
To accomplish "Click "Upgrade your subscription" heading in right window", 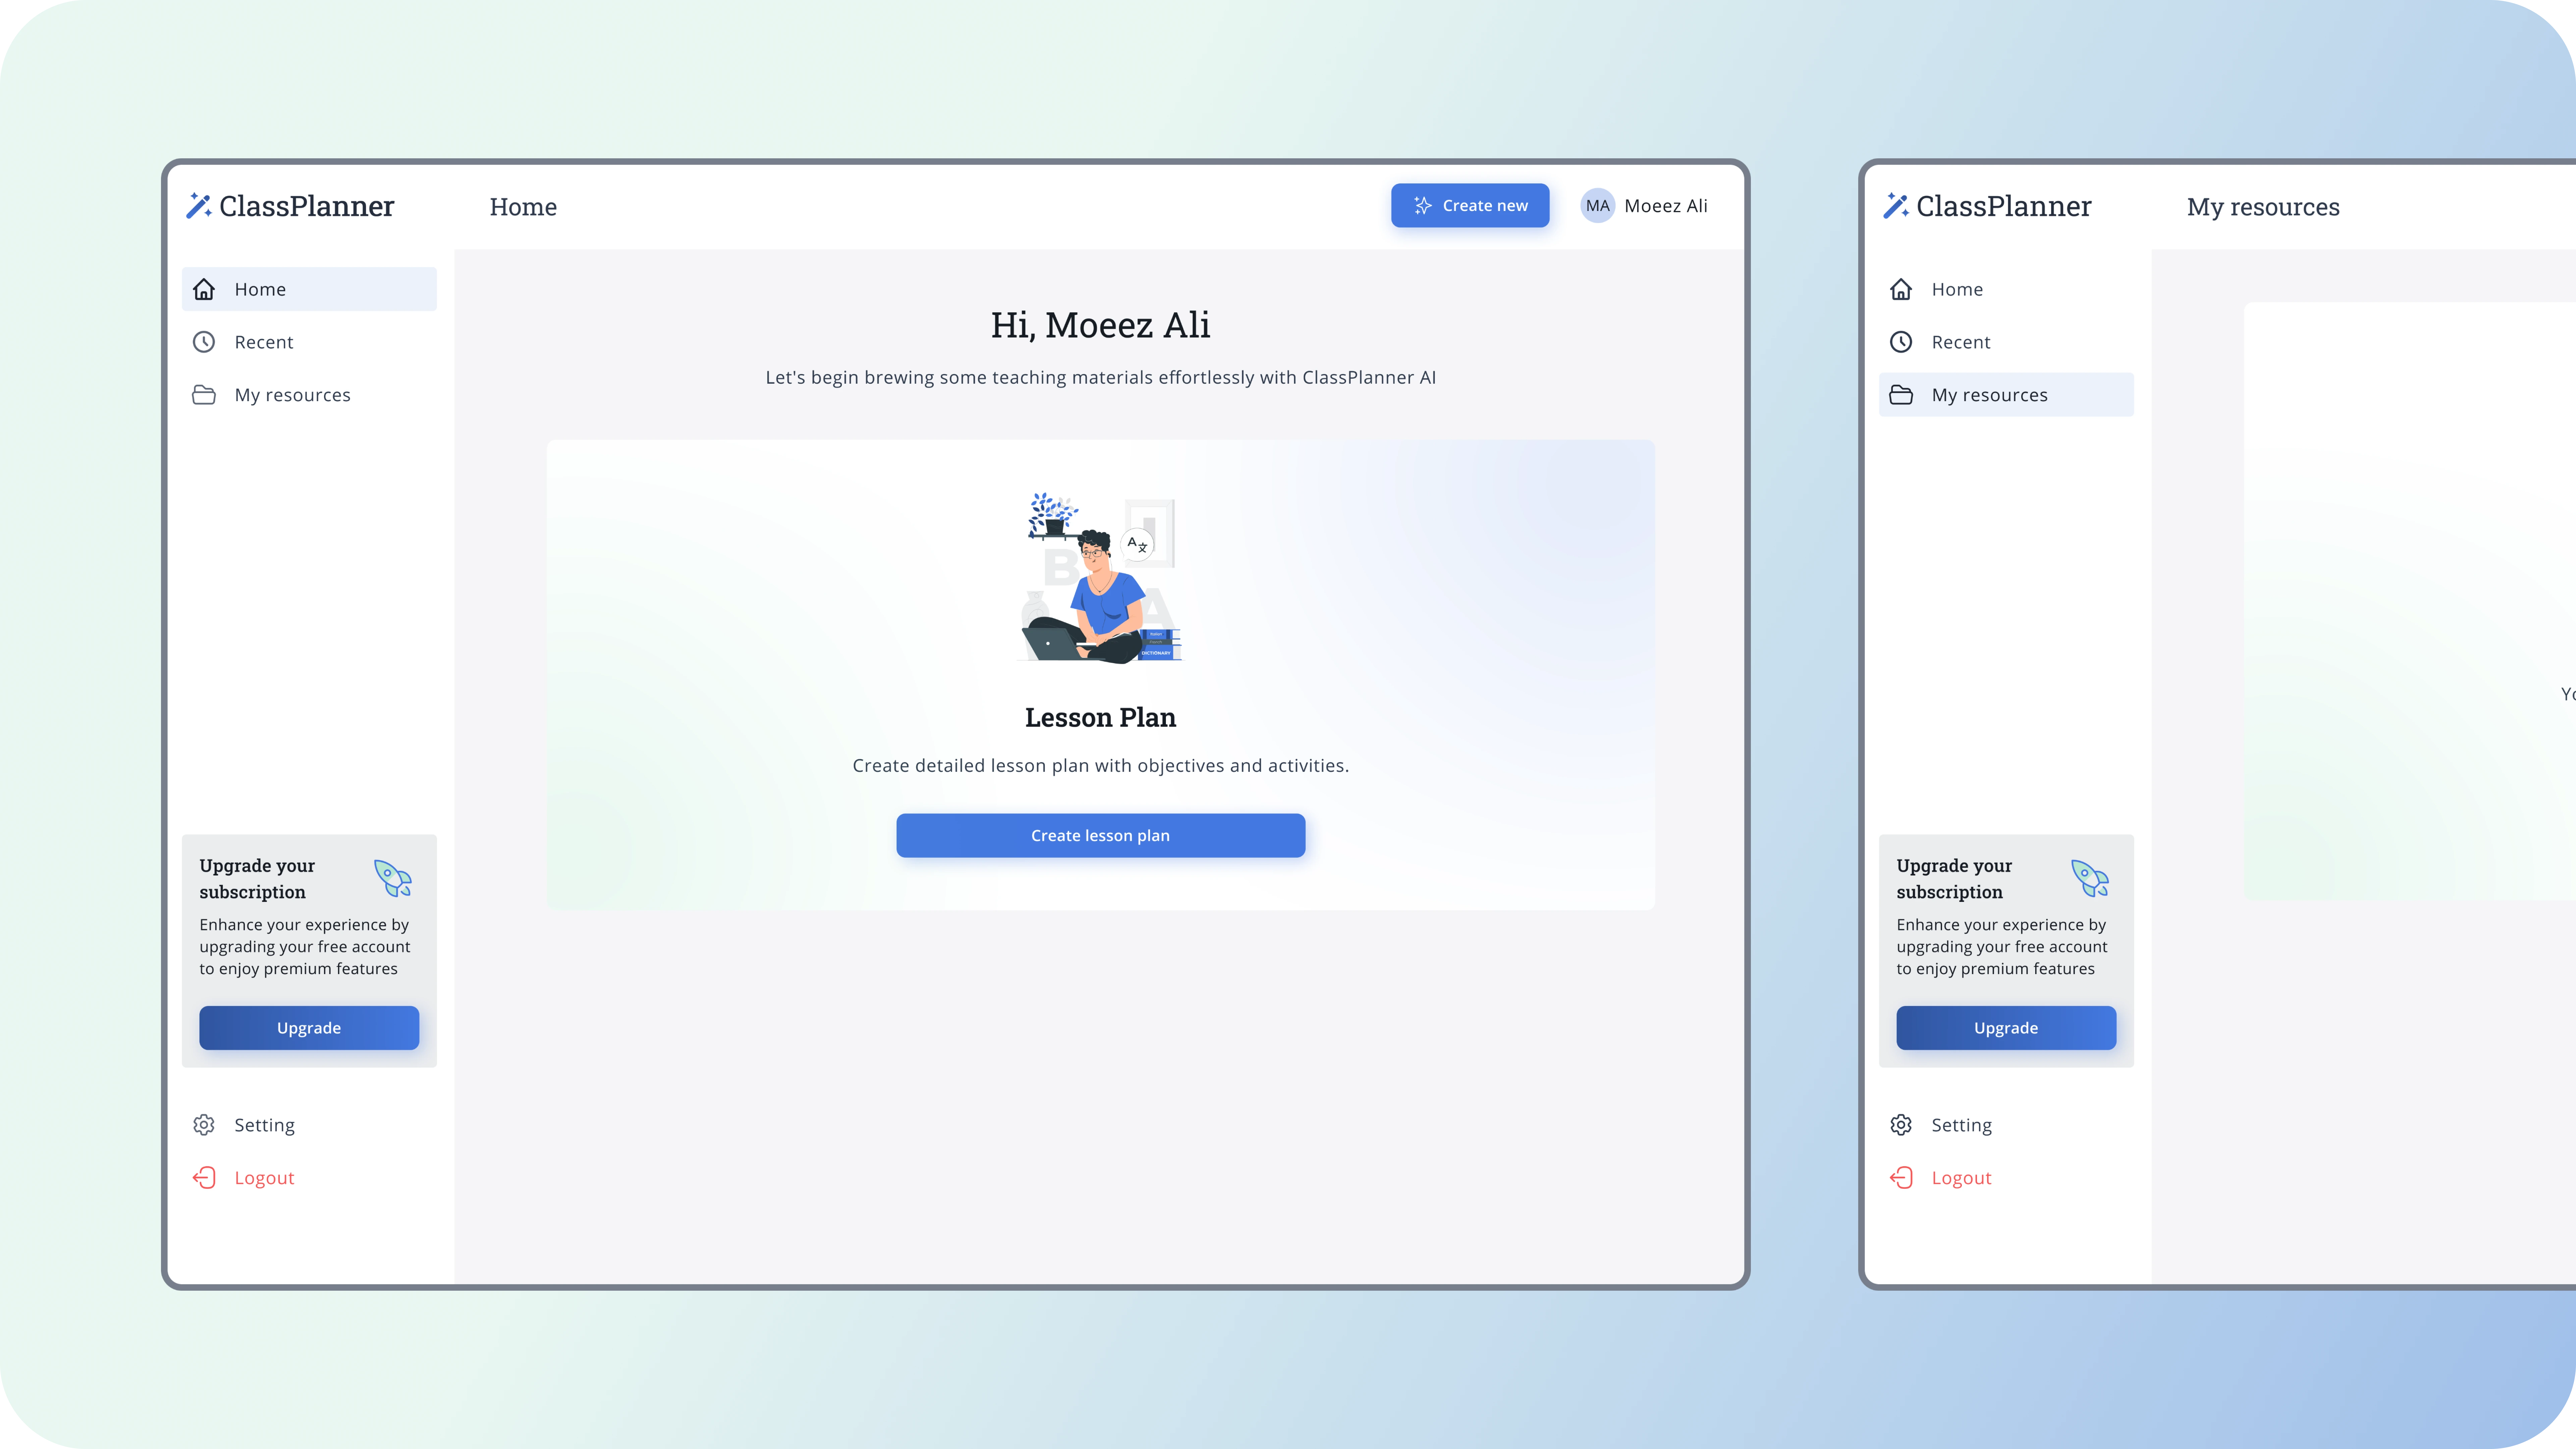I will click(x=1954, y=879).
